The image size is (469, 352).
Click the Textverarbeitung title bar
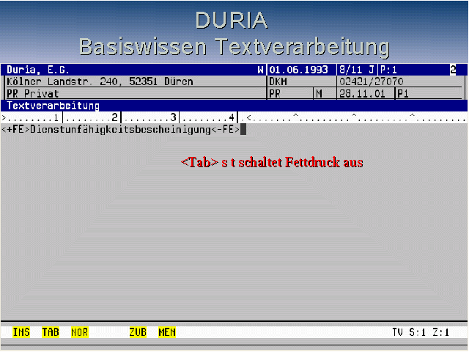(234, 106)
